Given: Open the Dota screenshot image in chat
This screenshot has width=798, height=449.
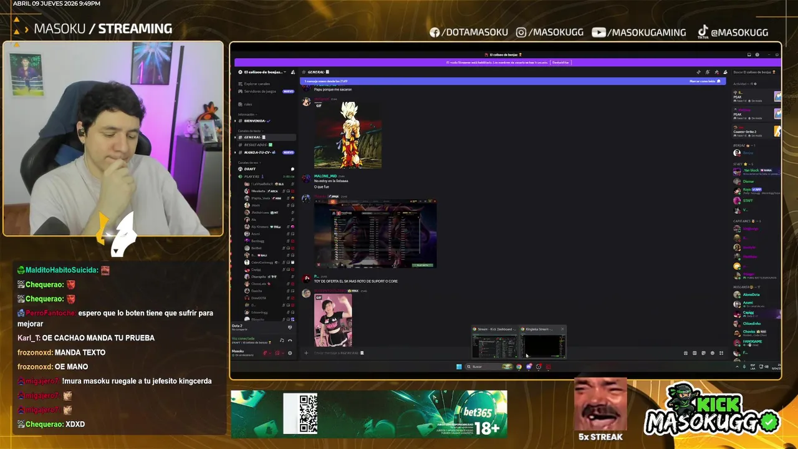Looking at the screenshot, I should [x=375, y=234].
